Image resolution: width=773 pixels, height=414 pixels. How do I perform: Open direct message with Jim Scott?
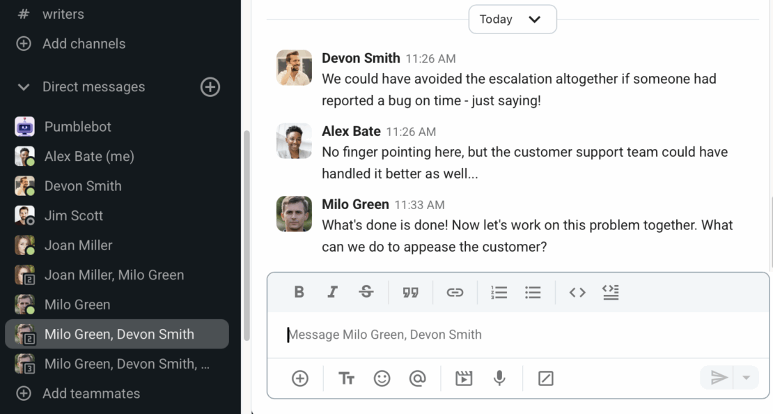coord(74,215)
